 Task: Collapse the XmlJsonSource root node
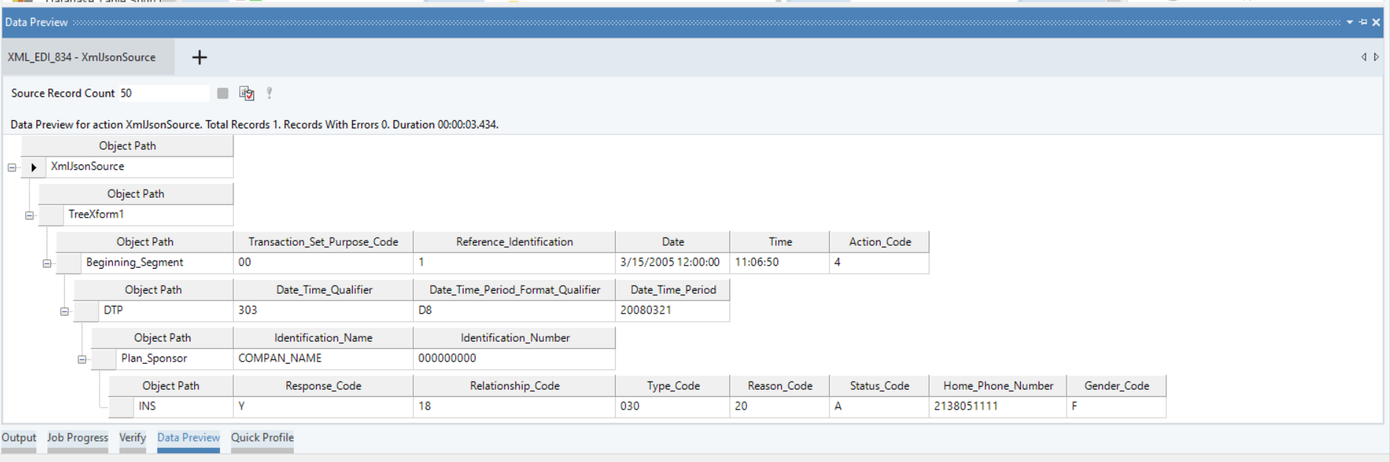(12, 168)
